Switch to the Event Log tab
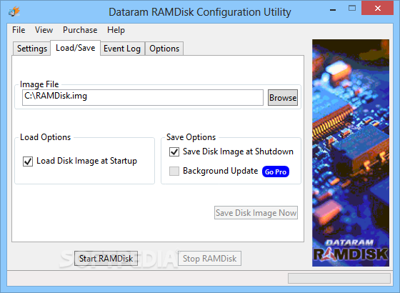The width and height of the screenshot is (400, 293). (122, 49)
